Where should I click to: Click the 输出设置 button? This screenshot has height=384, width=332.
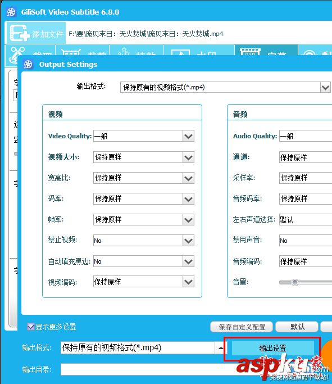click(x=272, y=348)
